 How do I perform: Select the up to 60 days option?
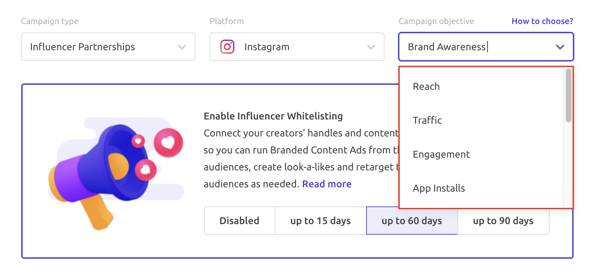click(x=412, y=221)
